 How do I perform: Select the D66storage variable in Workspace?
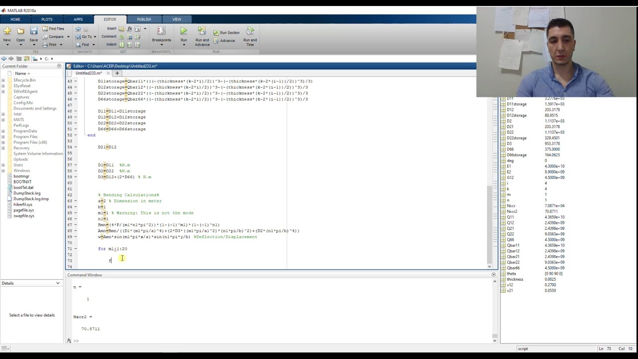516,155
